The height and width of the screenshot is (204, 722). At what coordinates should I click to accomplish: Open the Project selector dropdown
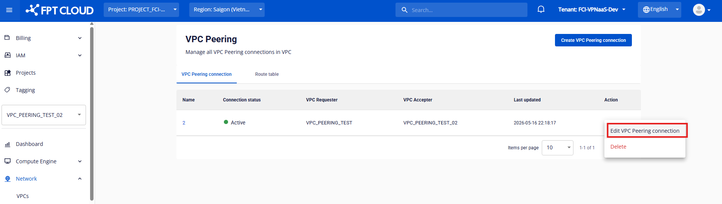tap(141, 10)
